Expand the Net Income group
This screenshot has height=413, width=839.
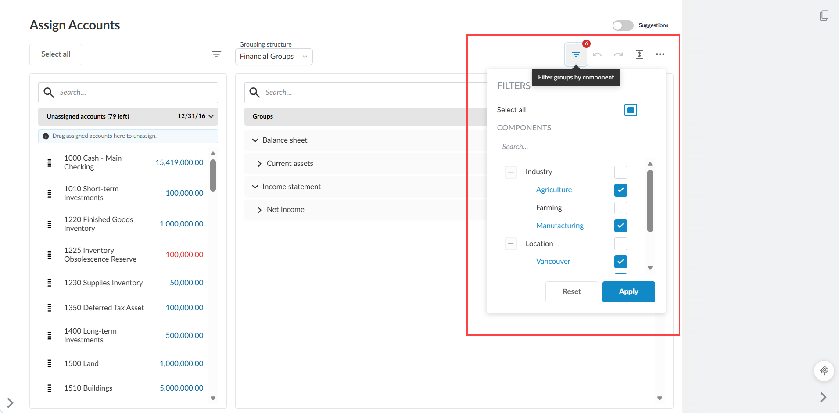(259, 210)
